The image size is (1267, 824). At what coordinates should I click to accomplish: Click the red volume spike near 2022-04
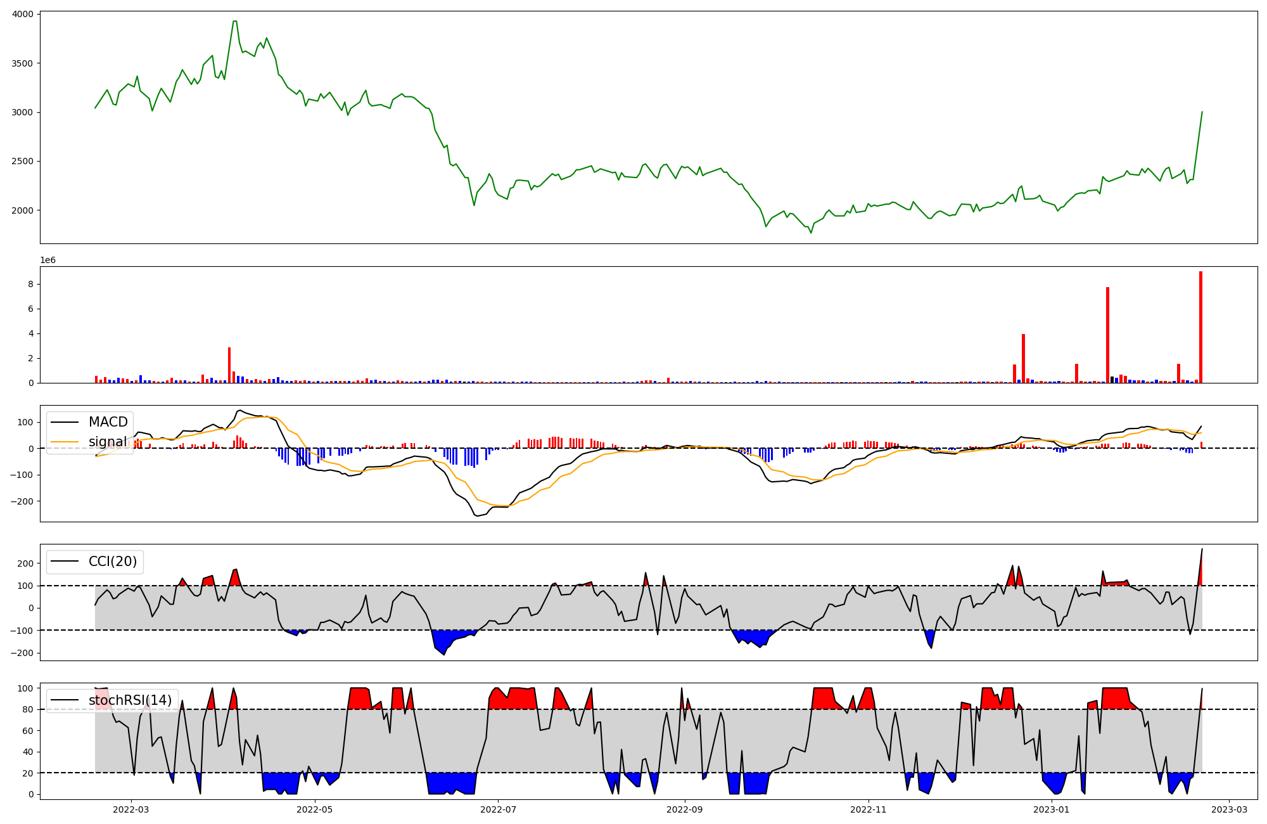pyautogui.click(x=229, y=365)
